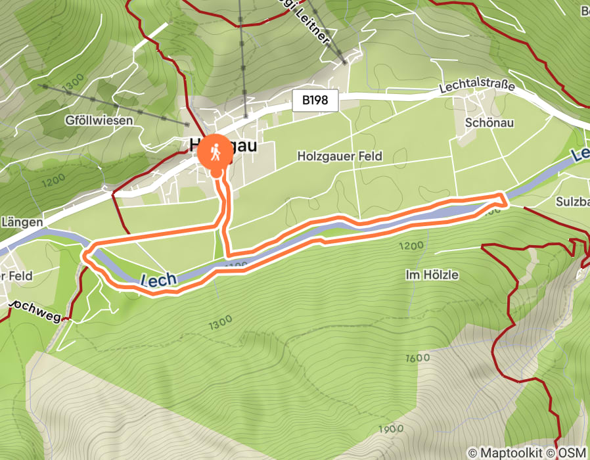Image resolution: width=590 pixels, height=460 pixels.
Task: Click the ski lift line near Gföllwiesen
Action: (114, 106)
